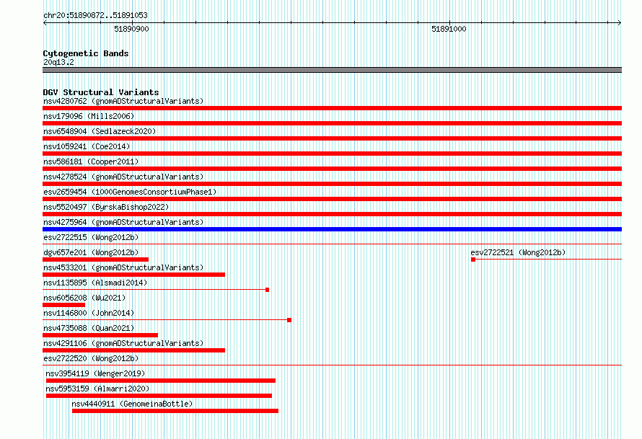Select the nsv4275964 (gnomADStructuralVariants) label
Image resolution: width=642 pixels, height=439 pixels.
(123, 222)
